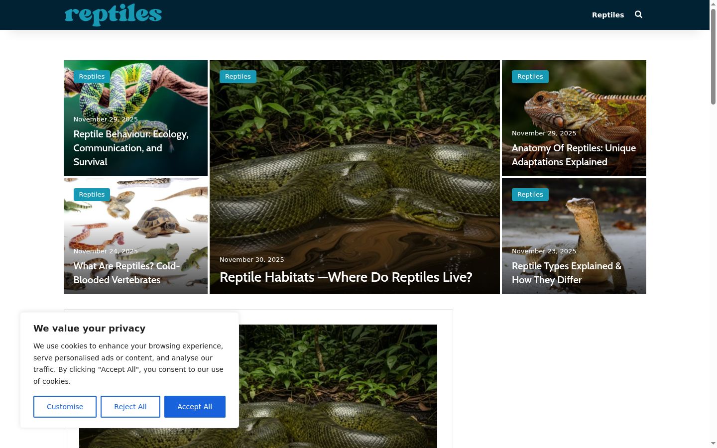Open article Reptile Habitats —Where Do Reptiles Live?
Screen dimensions: 717x448
(346, 277)
